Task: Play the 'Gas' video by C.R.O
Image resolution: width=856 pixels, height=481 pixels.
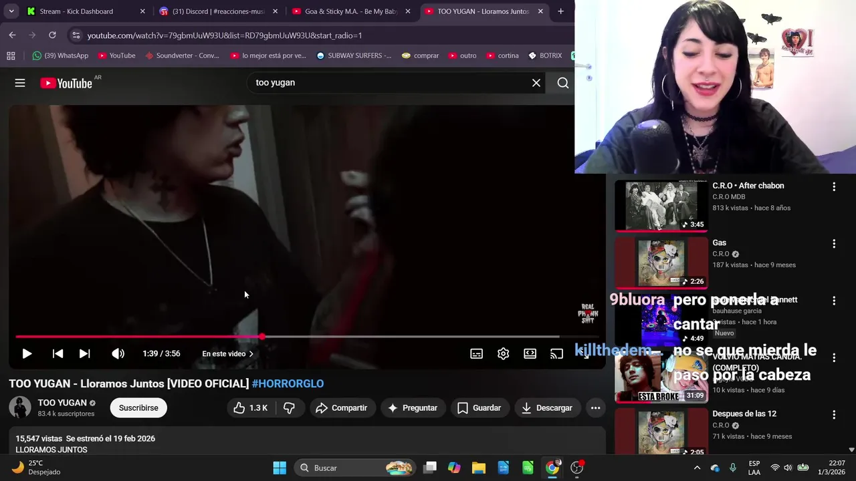Action: pyautogui.click(x=661, y=263)
